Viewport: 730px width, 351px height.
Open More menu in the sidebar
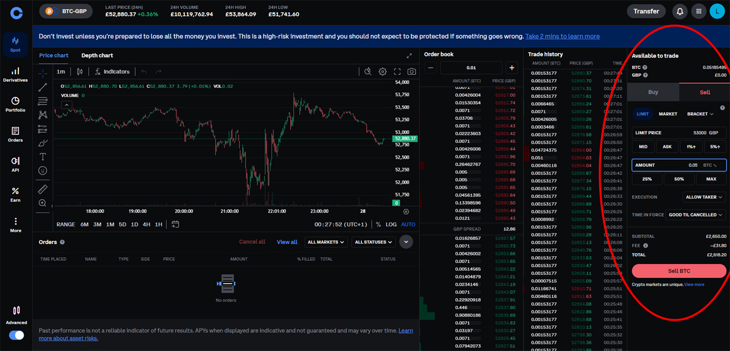coord(15,224)
